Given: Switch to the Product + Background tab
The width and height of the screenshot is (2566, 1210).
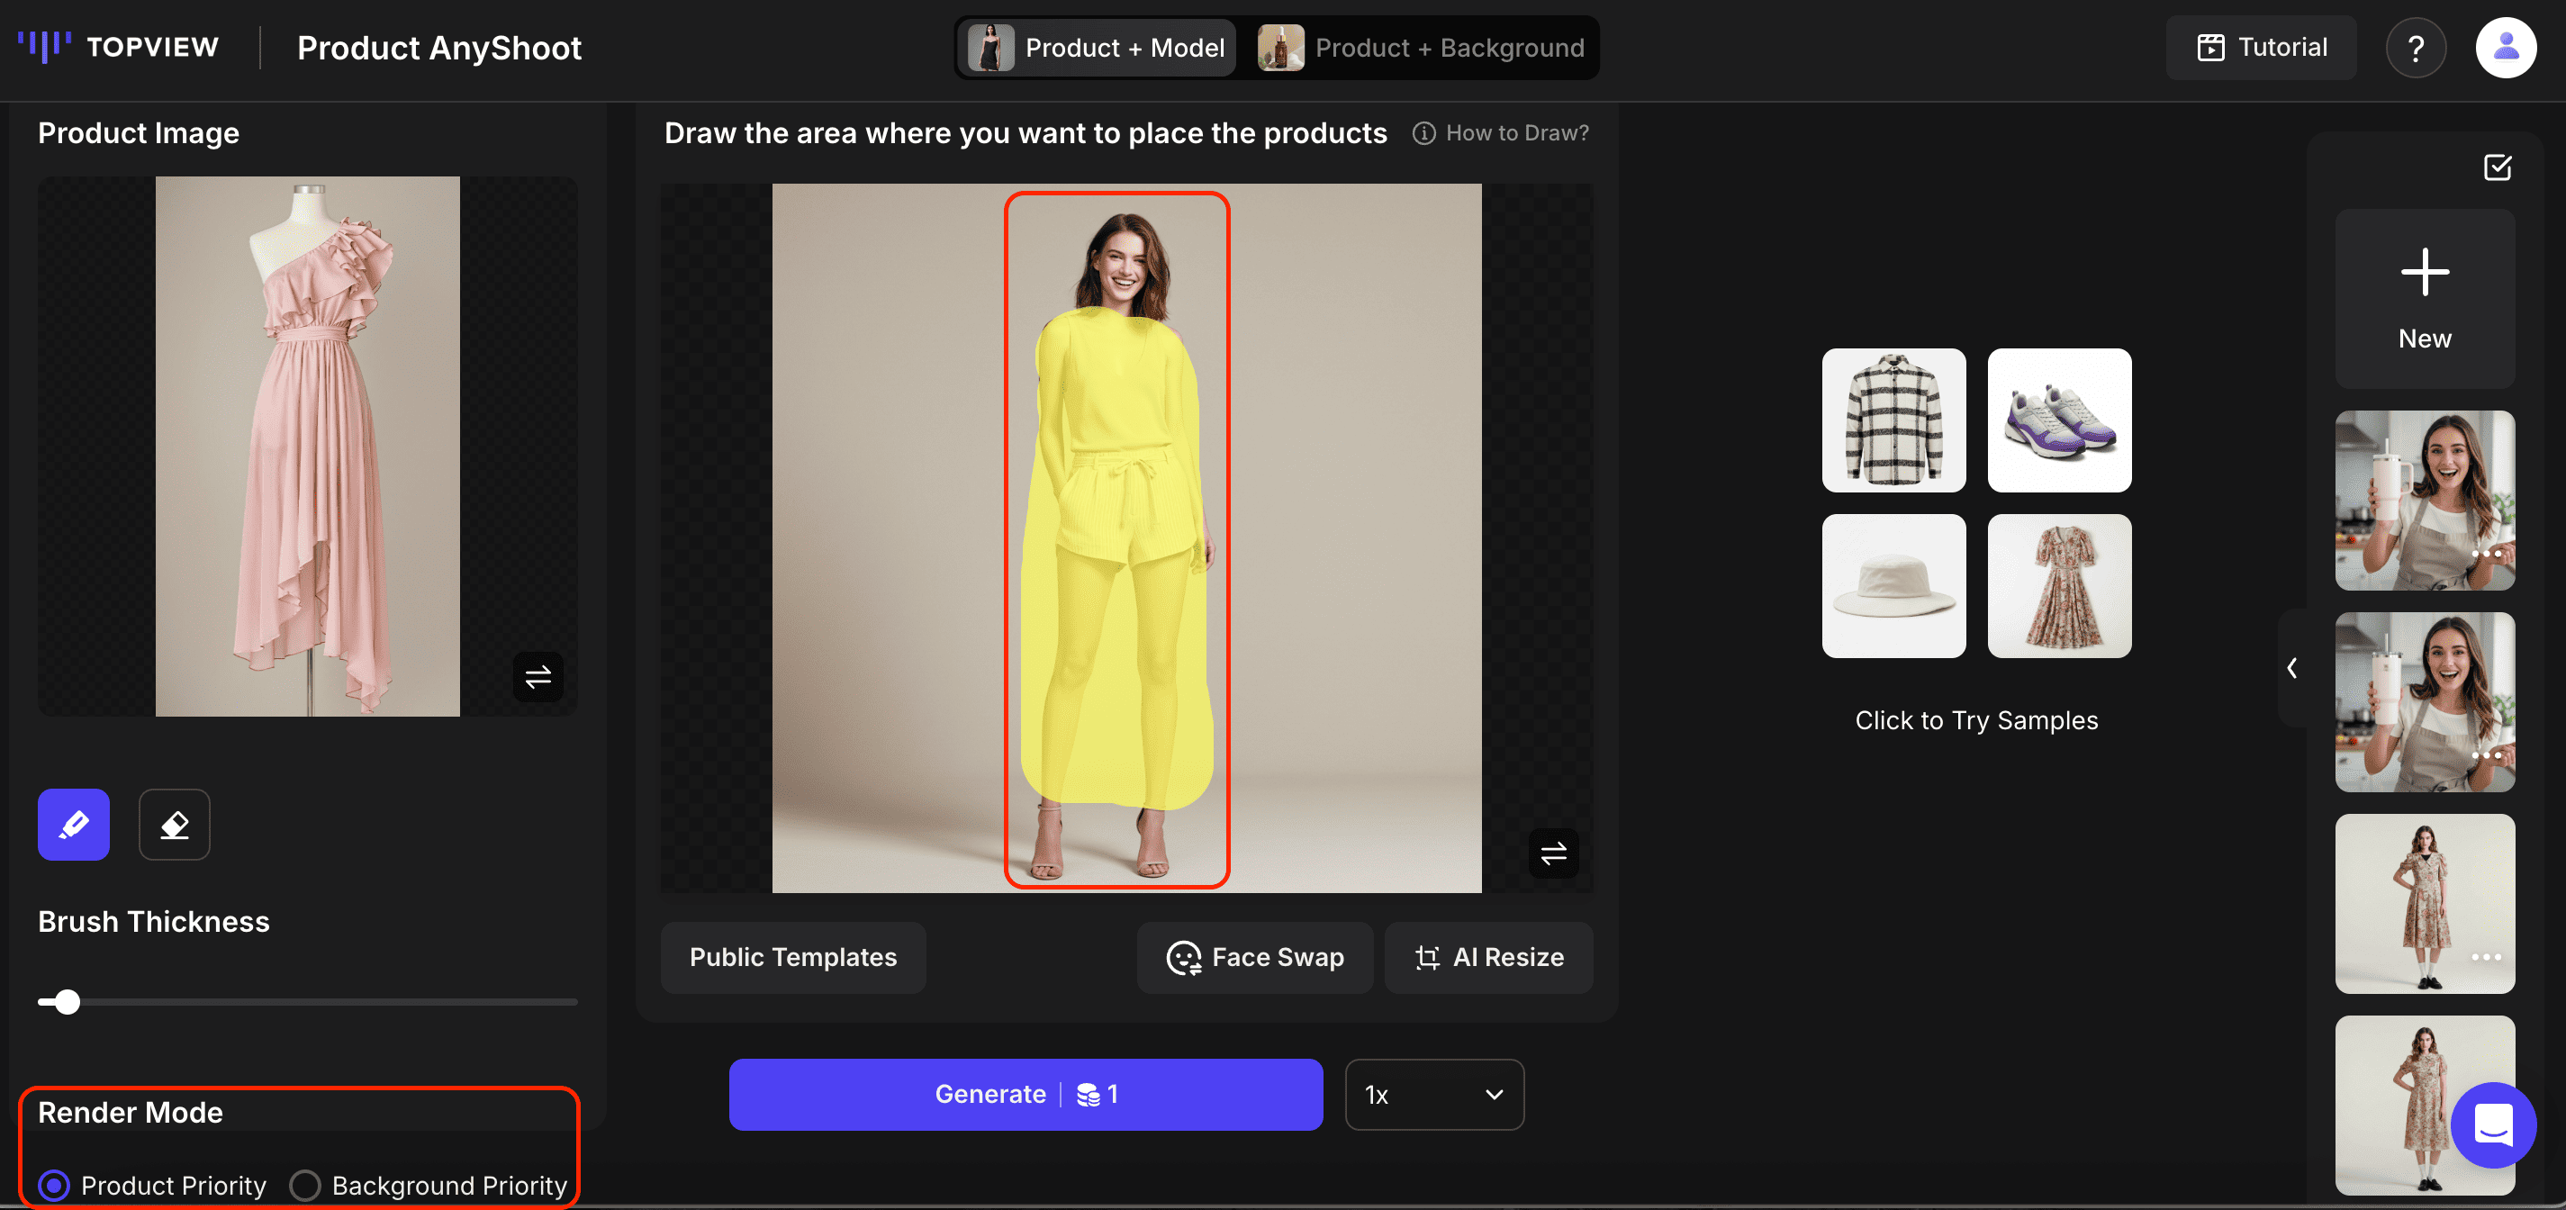Looking at the screenshot, I should tap(1423, 47).
